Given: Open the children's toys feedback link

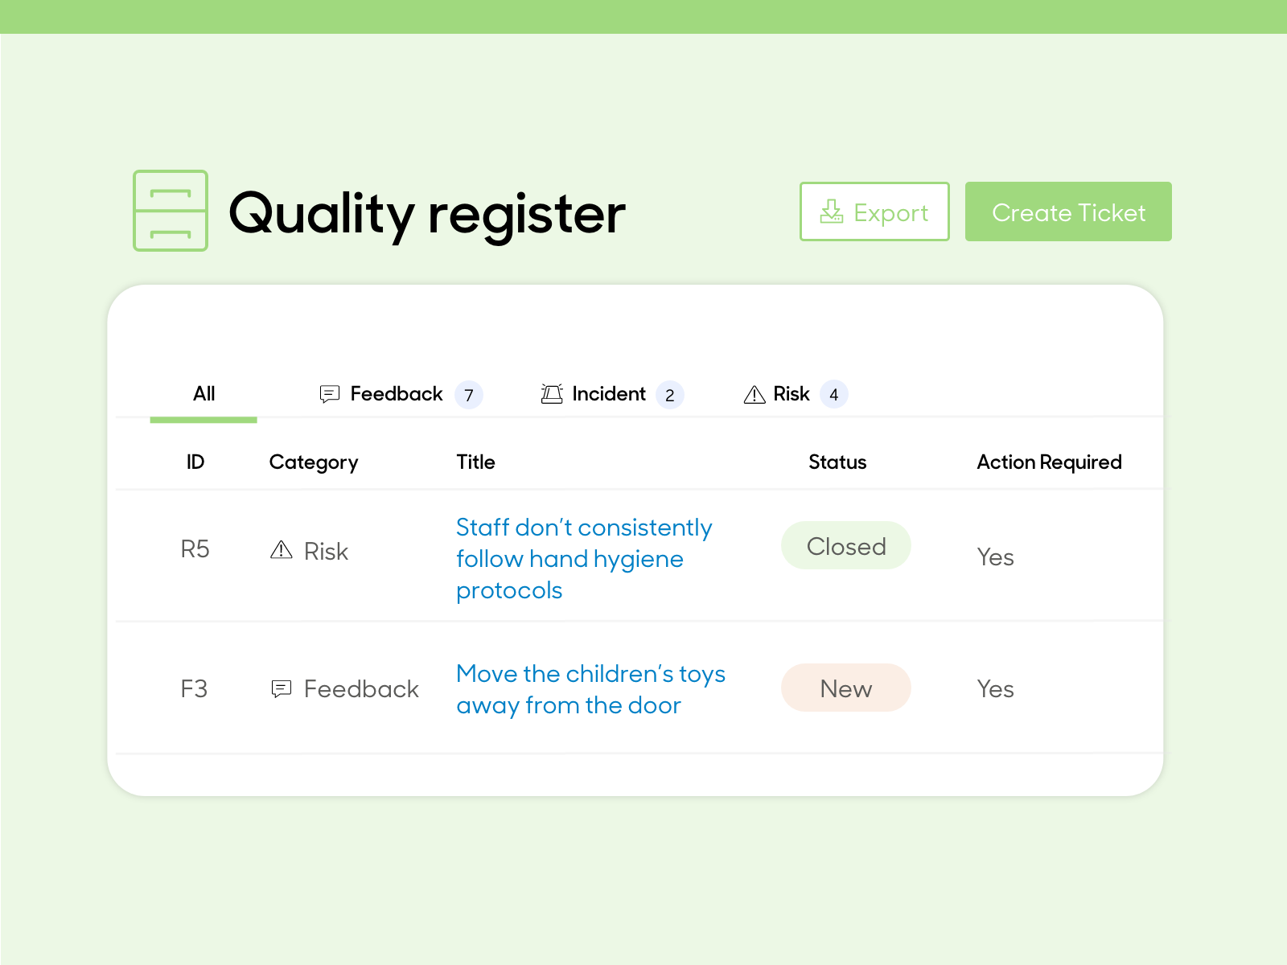Looking at the screenshot, I should 590,689.
